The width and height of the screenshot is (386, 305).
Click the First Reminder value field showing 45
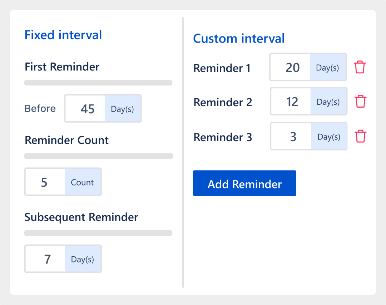[x=86, y=109]
